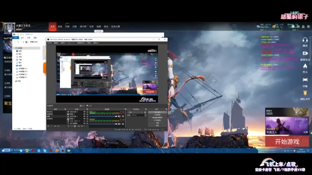
Task: Toggle visibility of fifth OBS source
Action: pos(85,121)
